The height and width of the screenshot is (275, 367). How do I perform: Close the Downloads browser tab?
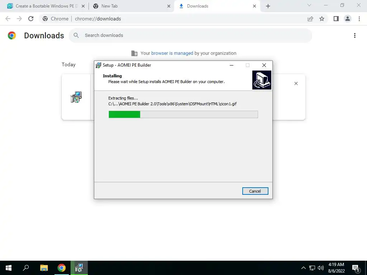[x=254, y=6]
